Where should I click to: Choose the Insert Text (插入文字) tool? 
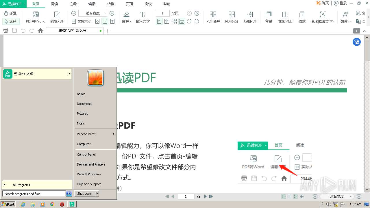coord(143,17)
